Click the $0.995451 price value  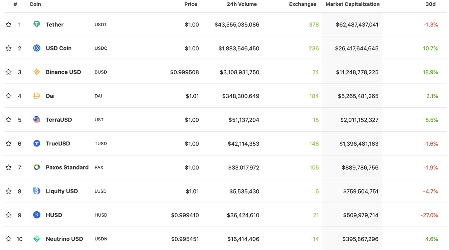[x=185, y=239]
